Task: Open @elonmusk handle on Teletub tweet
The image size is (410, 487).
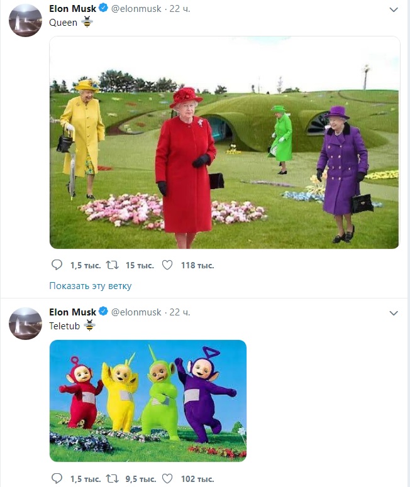Action: [x=136, y=312]
